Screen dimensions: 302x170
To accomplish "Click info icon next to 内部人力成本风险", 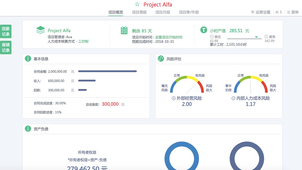I will point(233,99).
